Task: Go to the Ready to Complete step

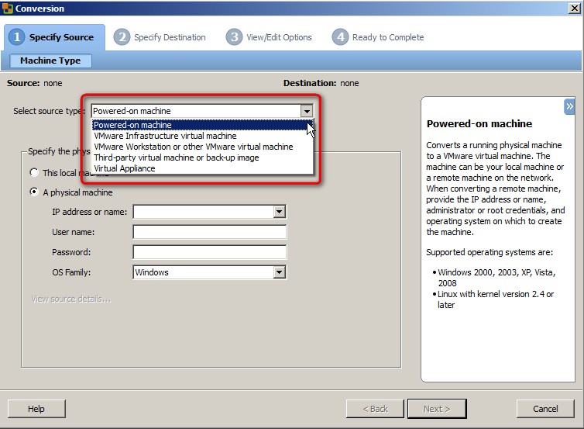Action: (378, 37)
